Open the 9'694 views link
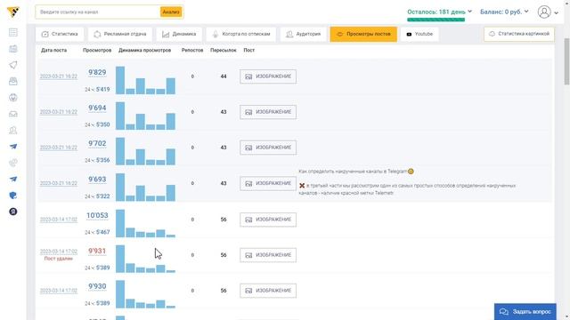The image size is (570, 320). pos(97,108)
